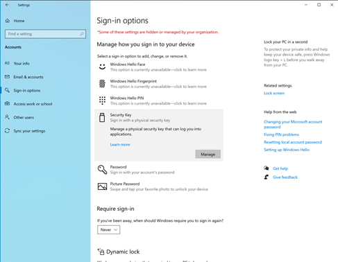338x262 pixels.
Task: Open Other users page
Action: pos(24,117)
